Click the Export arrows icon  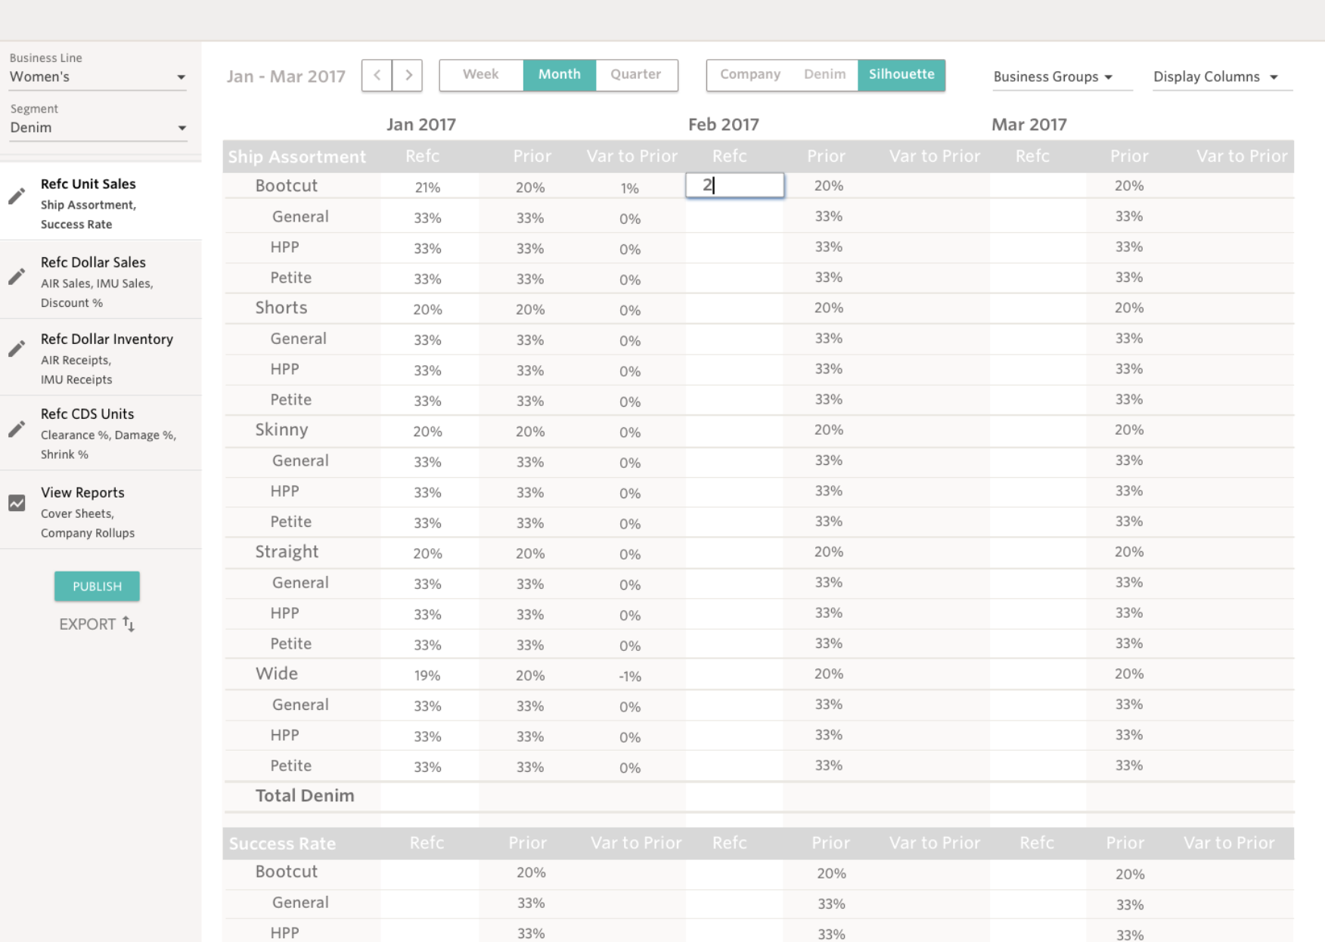click(129, 624)
